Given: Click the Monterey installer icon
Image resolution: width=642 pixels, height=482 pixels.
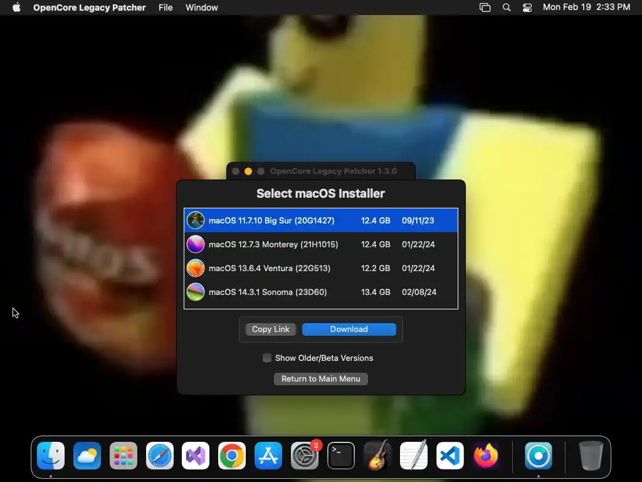Looking at the screenshot, I should click(x=196, y=244).
